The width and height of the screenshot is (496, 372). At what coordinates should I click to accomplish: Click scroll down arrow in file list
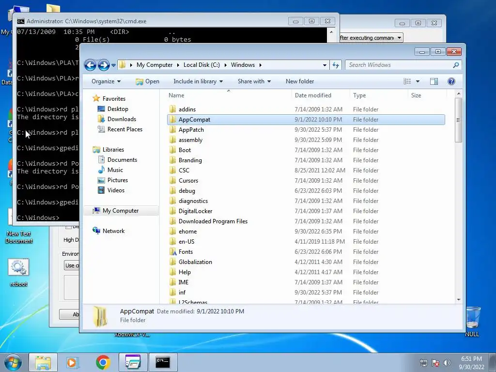coord(459,299)
